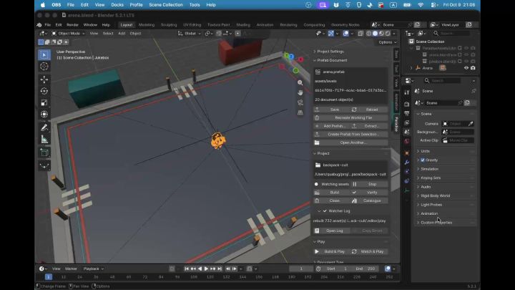Select the Rotate tool
Viewport: 515px width, 290px height.
click(44, 91)
